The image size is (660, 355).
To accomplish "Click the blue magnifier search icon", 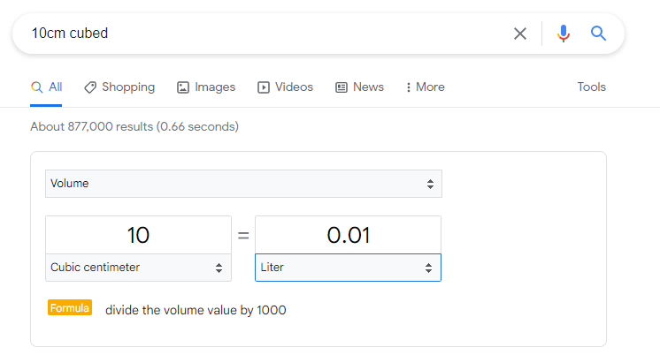I will [598, 34].
